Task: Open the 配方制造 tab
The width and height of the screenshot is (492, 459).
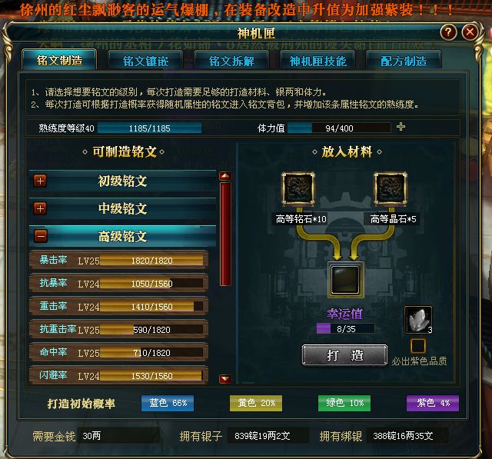Action: click(404, 61)
